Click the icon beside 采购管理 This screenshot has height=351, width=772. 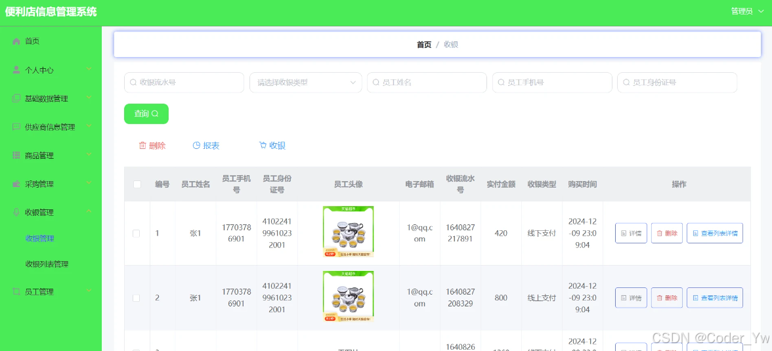coord(16,184)
